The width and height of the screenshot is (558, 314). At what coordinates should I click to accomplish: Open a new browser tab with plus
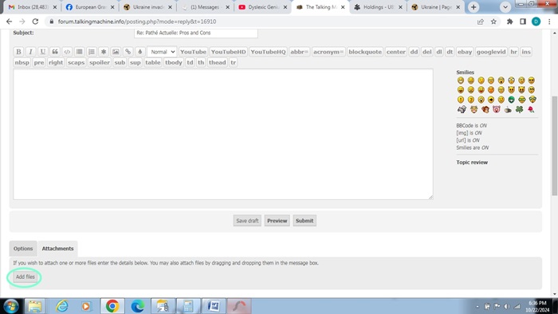[474, 7]
